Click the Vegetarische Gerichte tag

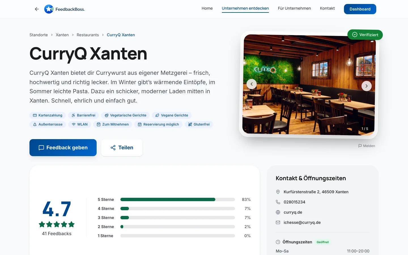[x=125, y=115]
